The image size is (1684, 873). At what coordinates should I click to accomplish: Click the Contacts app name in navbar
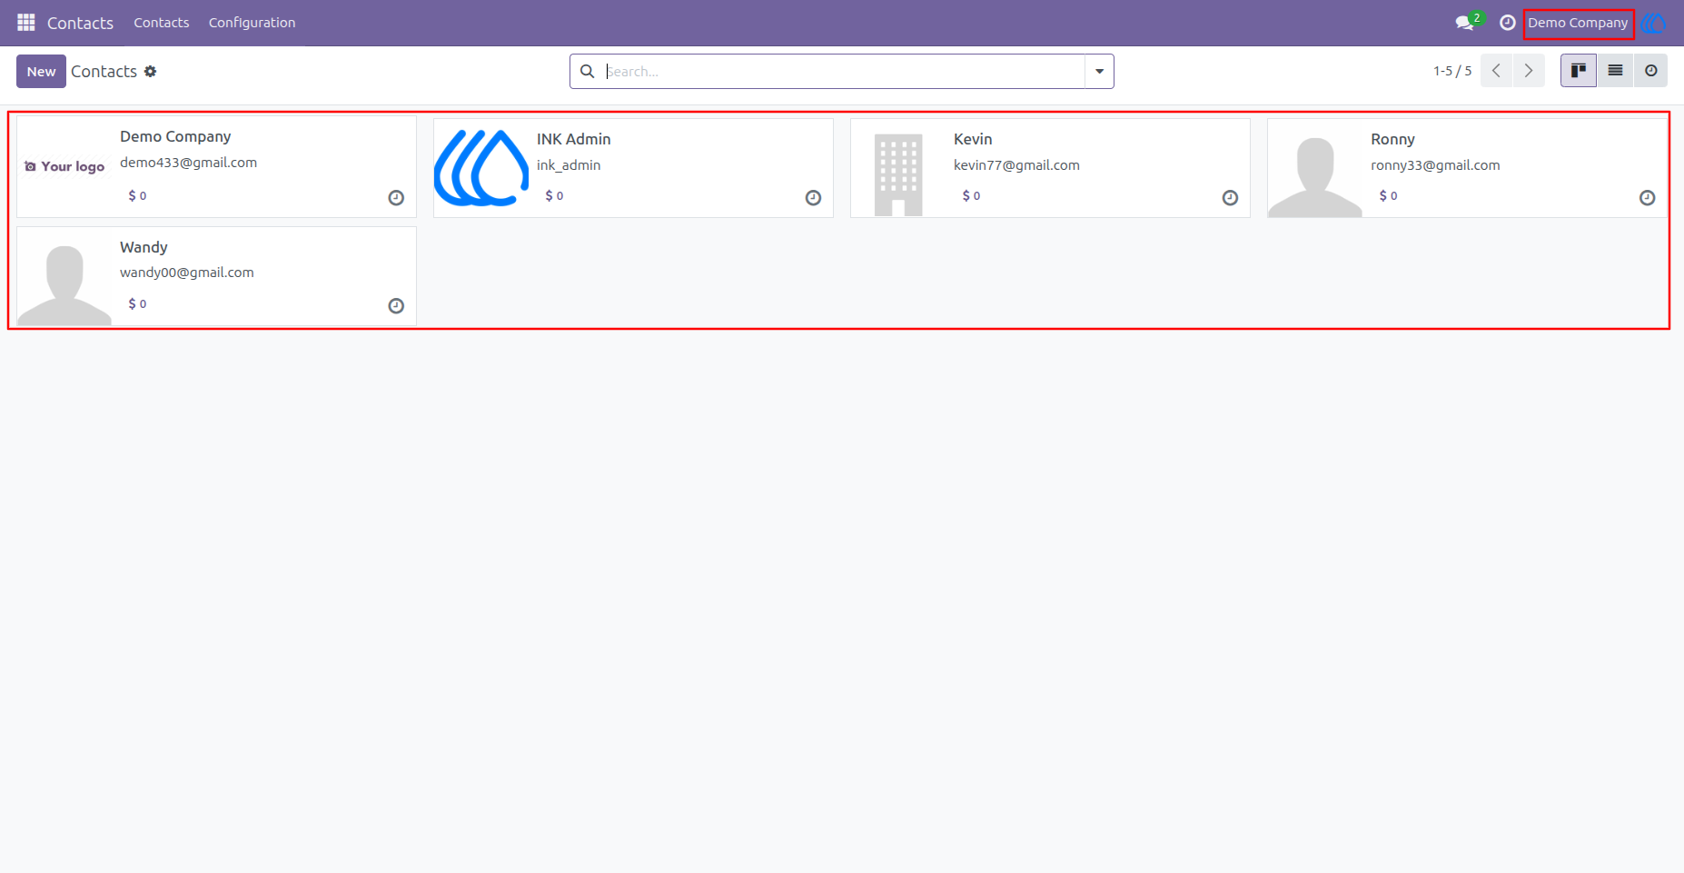pyautogui.click(x=80, y=23)
